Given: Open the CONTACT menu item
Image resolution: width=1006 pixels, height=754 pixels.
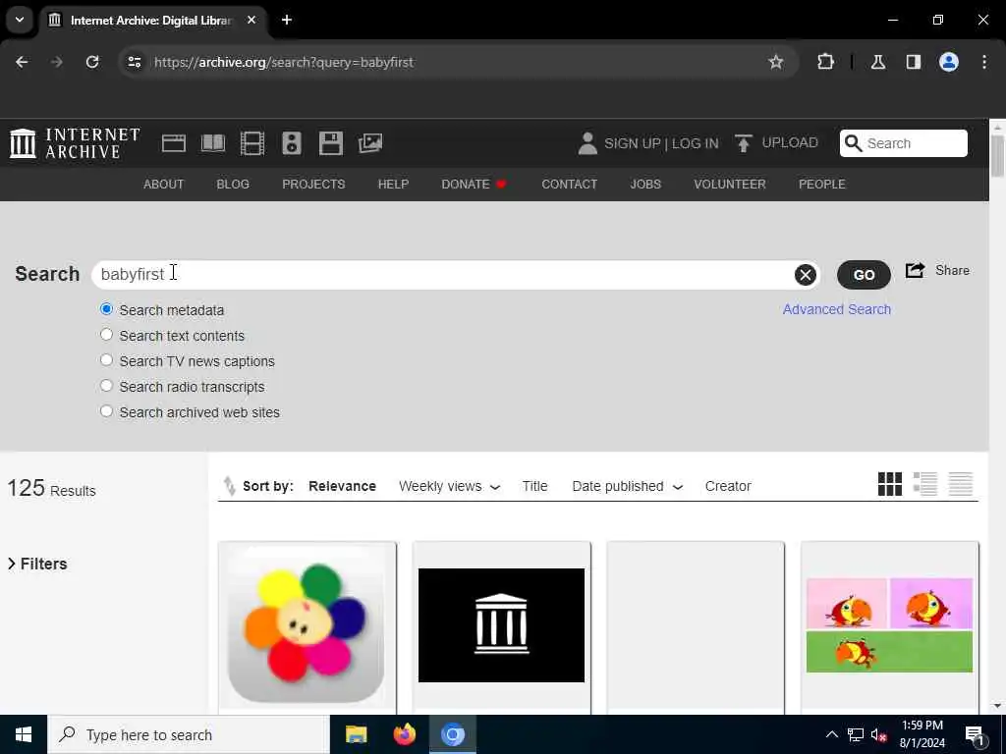Looking at the screenshot, I should coord(569,184).
